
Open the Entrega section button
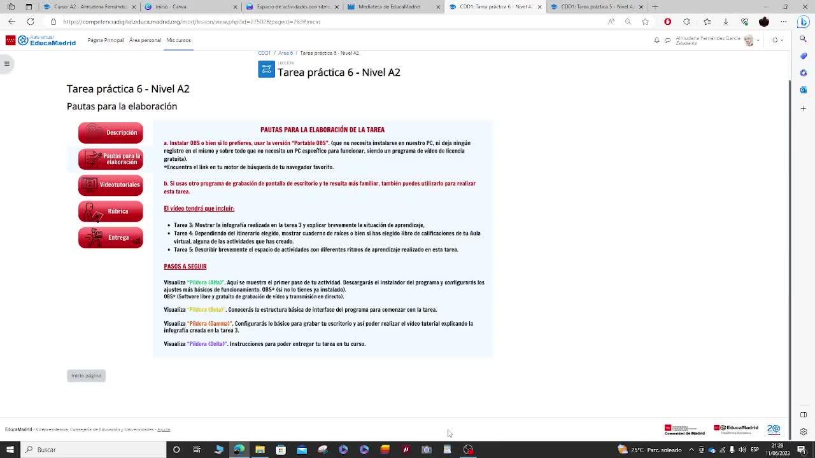click(x=110, y=237)
